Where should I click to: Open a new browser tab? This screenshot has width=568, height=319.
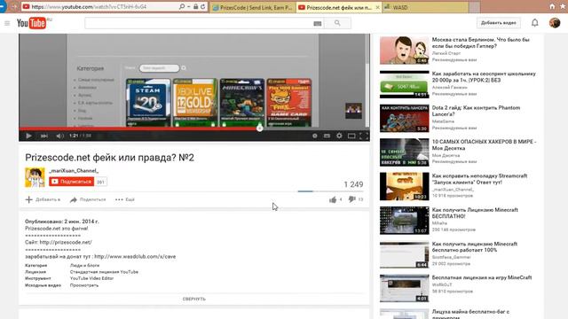(x=474, y=7)
